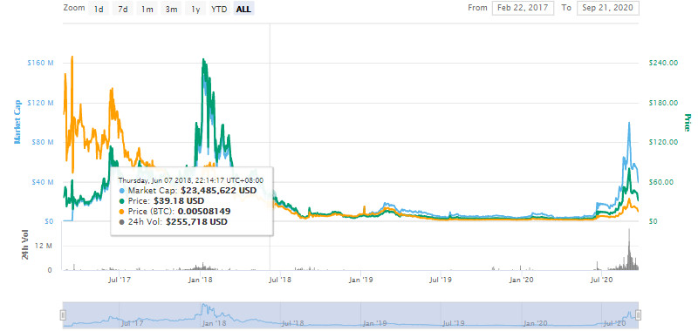Viewport: 698px width, 331px height.
Task: Set zoom range to 1m
Action: click(x=147, y=9)
